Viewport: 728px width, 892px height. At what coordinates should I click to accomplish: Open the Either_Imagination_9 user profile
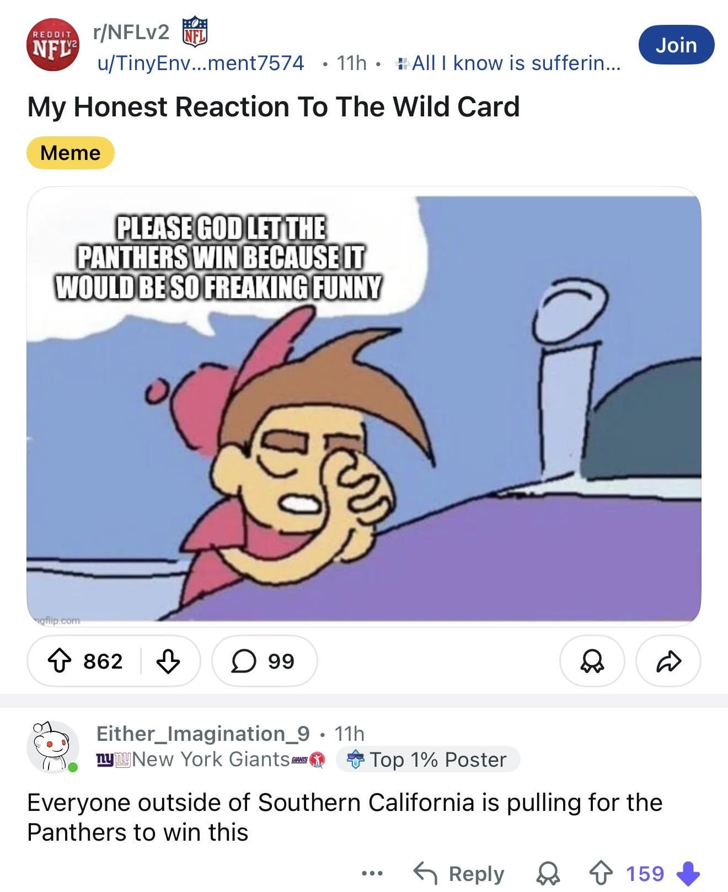[x=202, y=734]
